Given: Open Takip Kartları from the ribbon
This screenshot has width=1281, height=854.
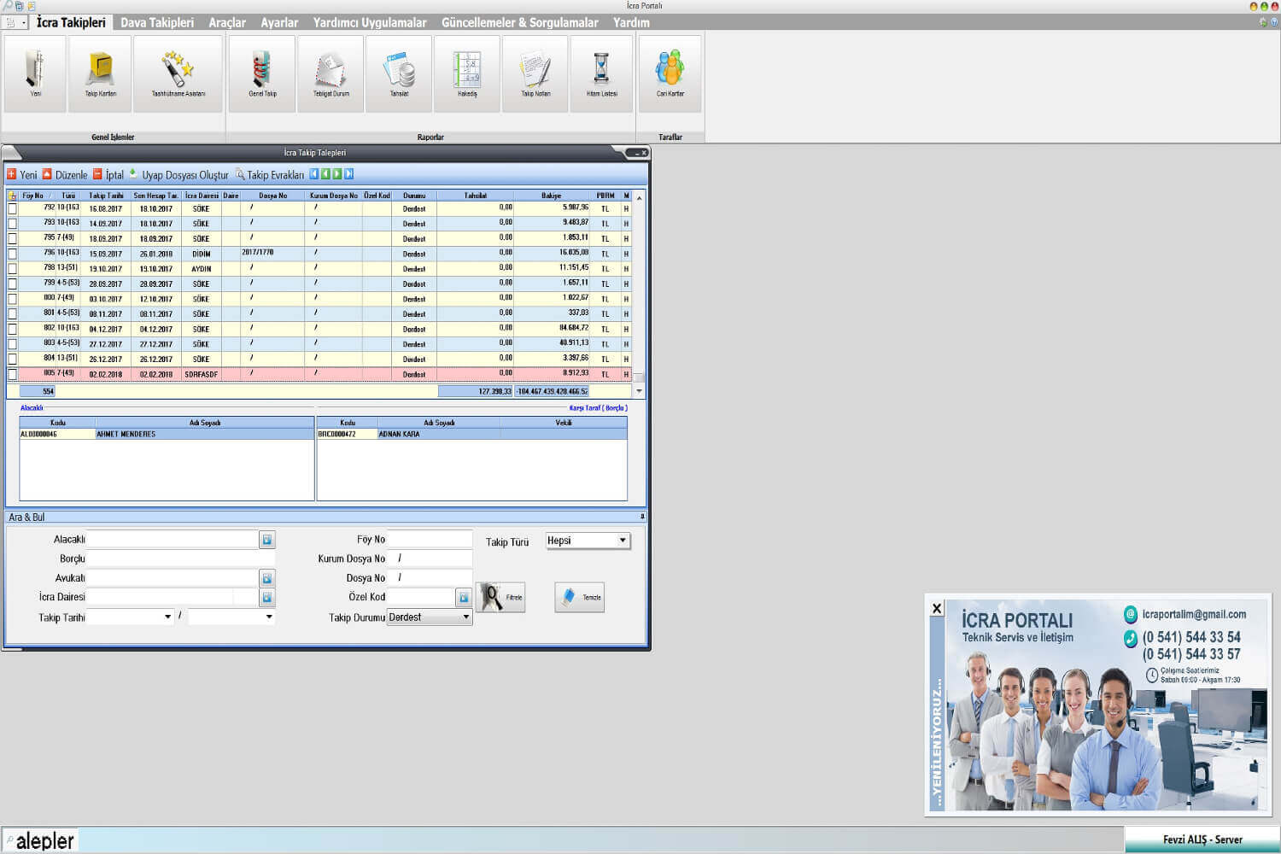Looking at the screenshot, I should tap(100, 73).
